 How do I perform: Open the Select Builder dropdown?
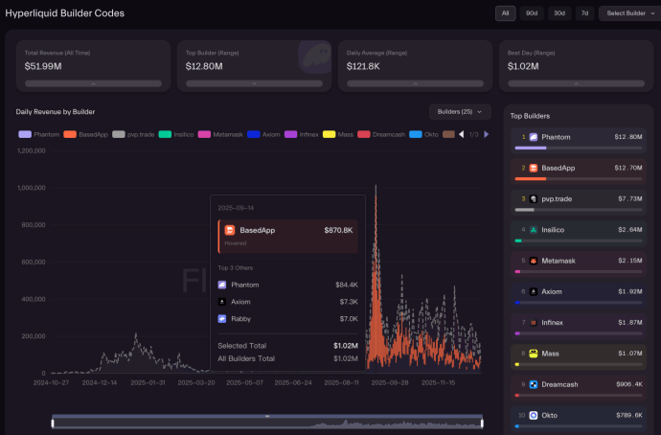coord(627,13)
